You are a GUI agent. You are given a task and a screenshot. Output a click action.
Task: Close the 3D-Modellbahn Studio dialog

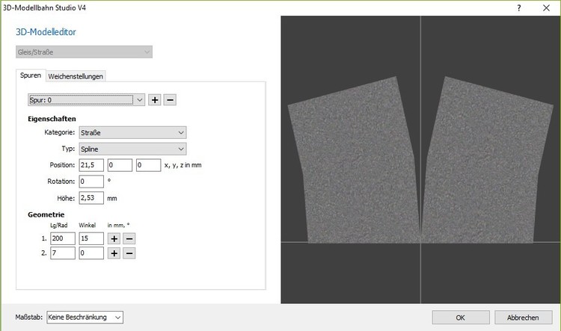point(546,8)
